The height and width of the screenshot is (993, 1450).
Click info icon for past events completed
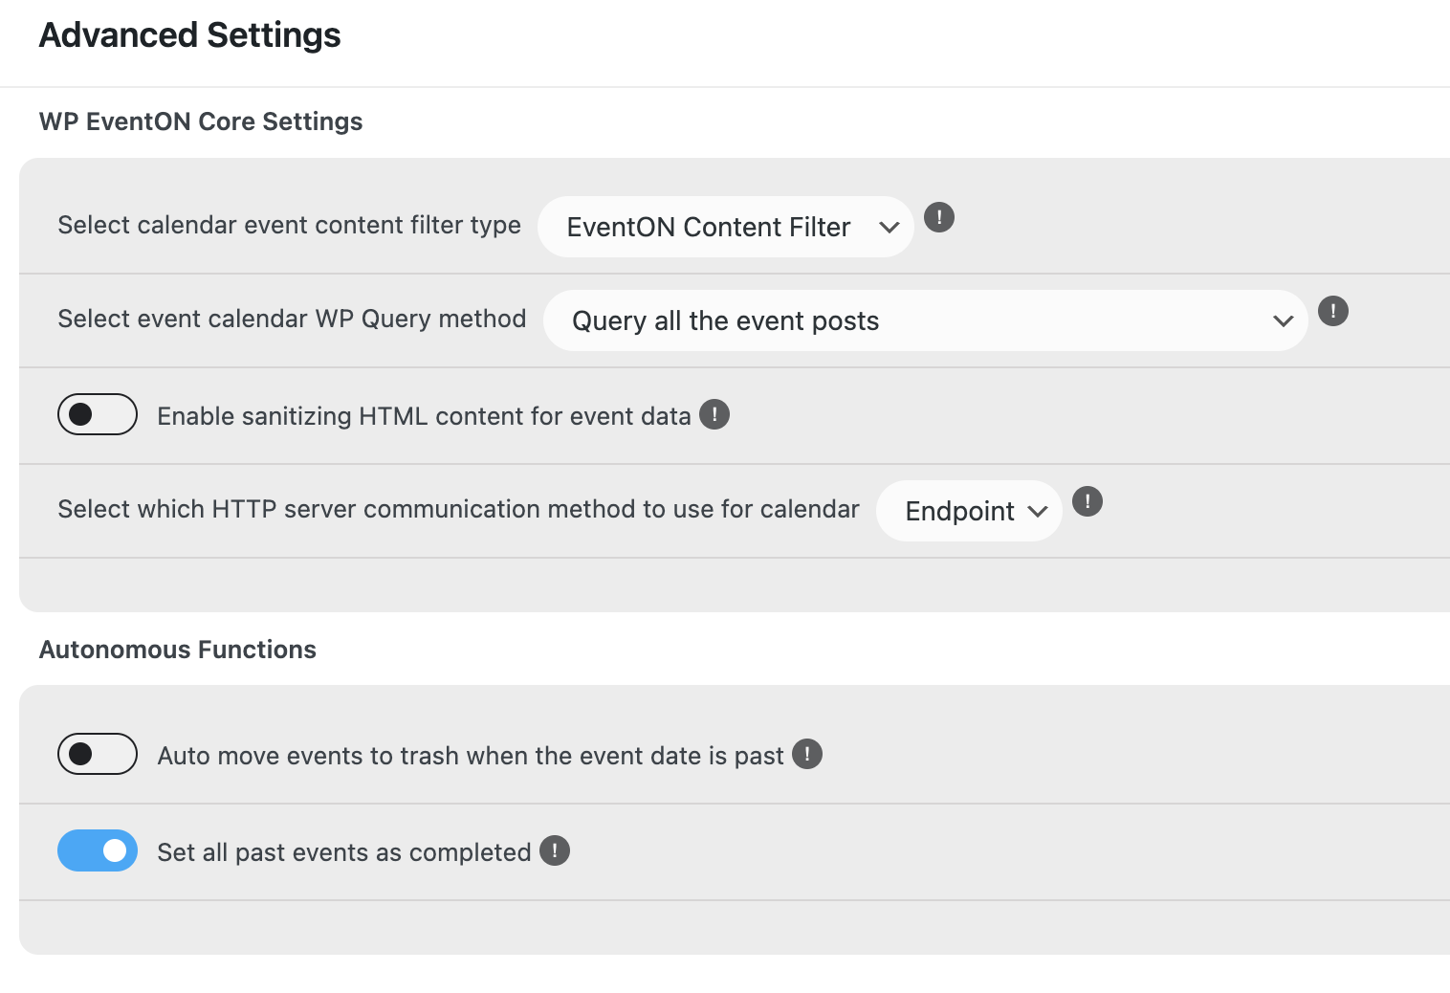(x=555, y=850)
